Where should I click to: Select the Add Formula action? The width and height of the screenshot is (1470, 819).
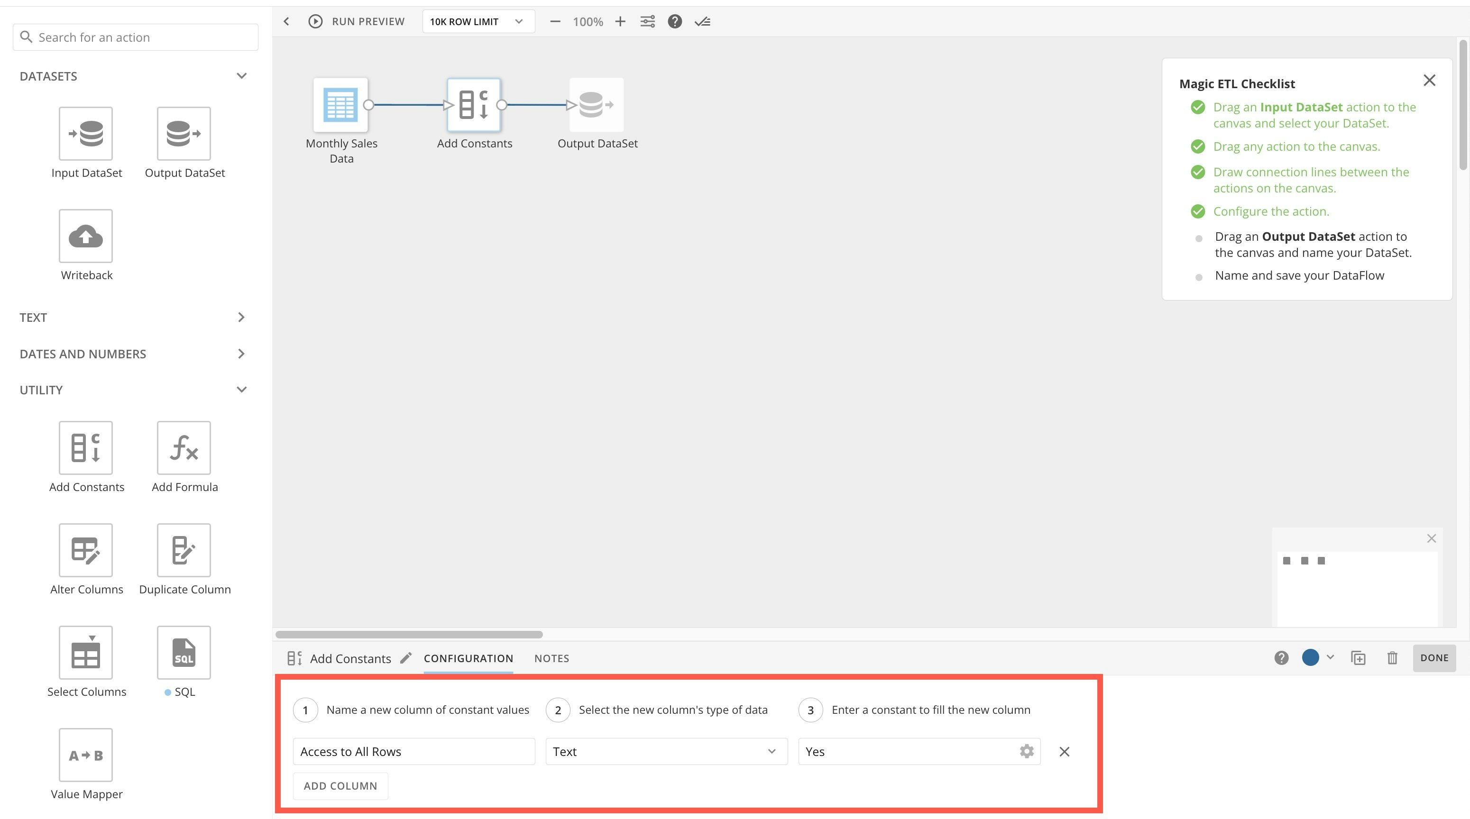tap(184, 448)
